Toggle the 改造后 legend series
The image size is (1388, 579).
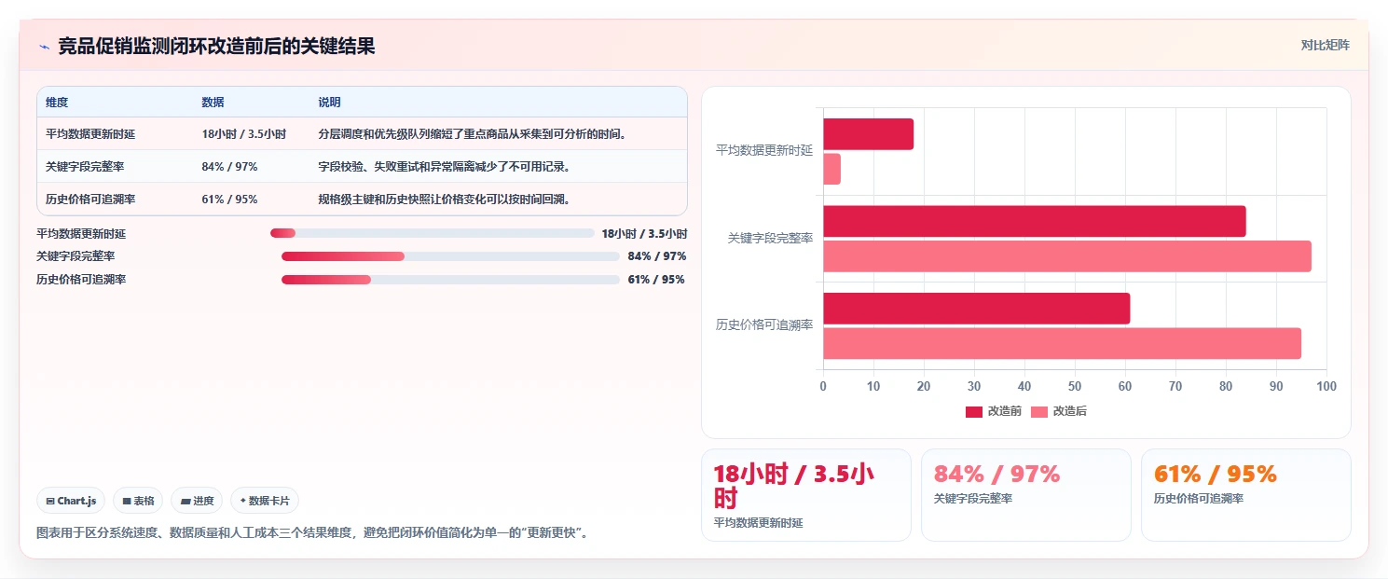pyautogui.click(x=1059, y=411)
